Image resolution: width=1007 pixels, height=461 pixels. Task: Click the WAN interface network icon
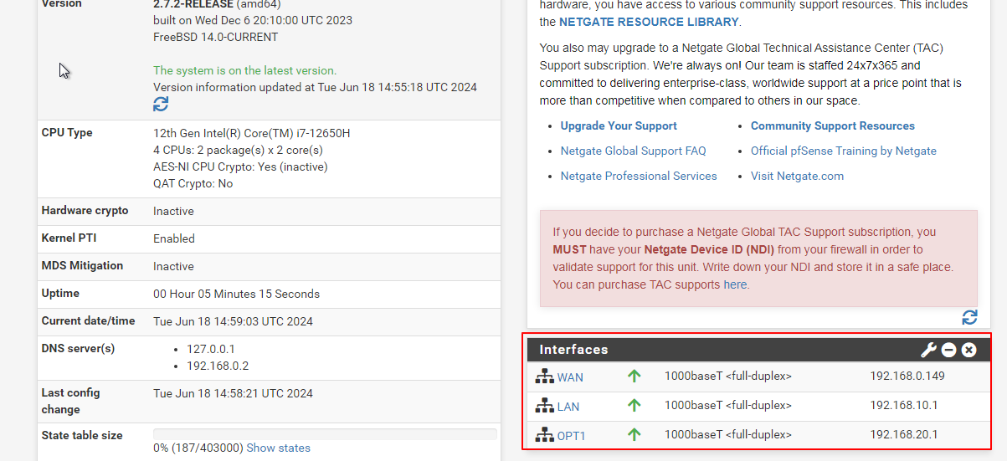click(x=545, y=376)
